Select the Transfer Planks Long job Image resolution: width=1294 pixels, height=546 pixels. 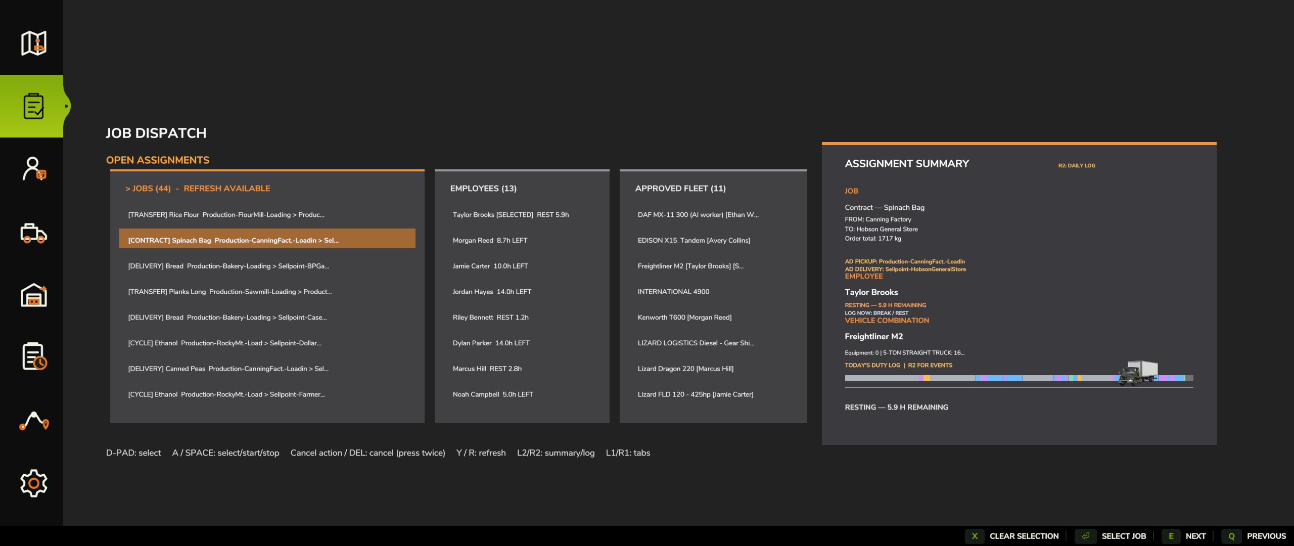point(267,292)
